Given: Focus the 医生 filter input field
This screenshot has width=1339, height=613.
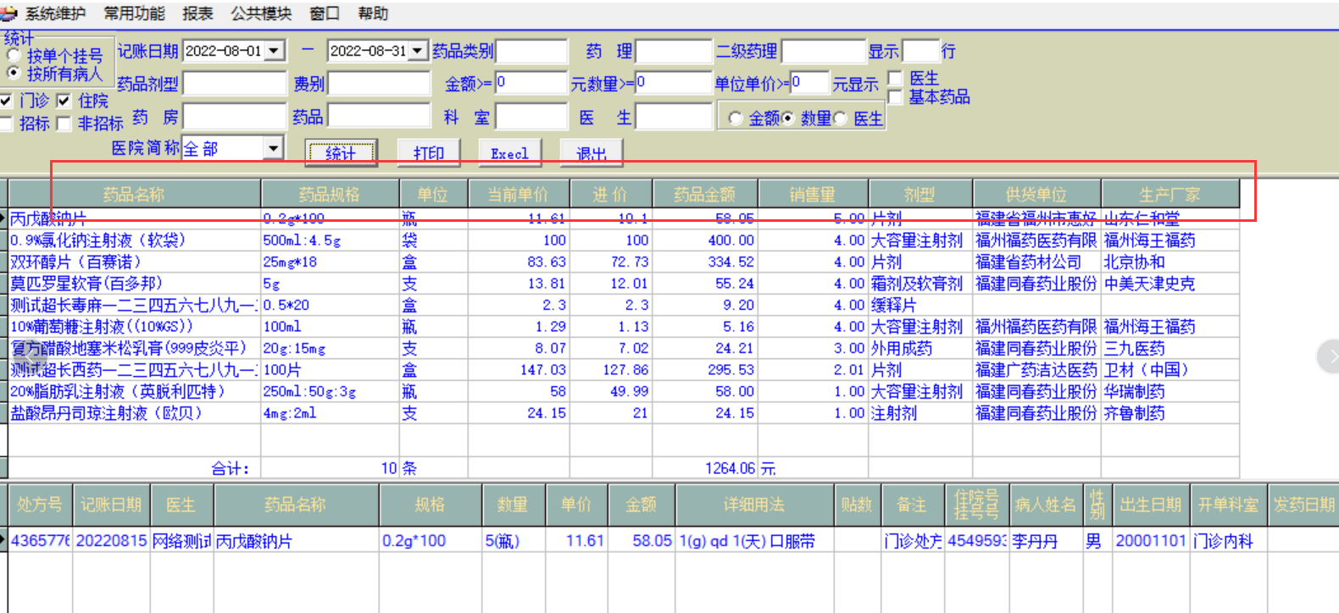Looking at the screenshot, I should click(674, 116).
